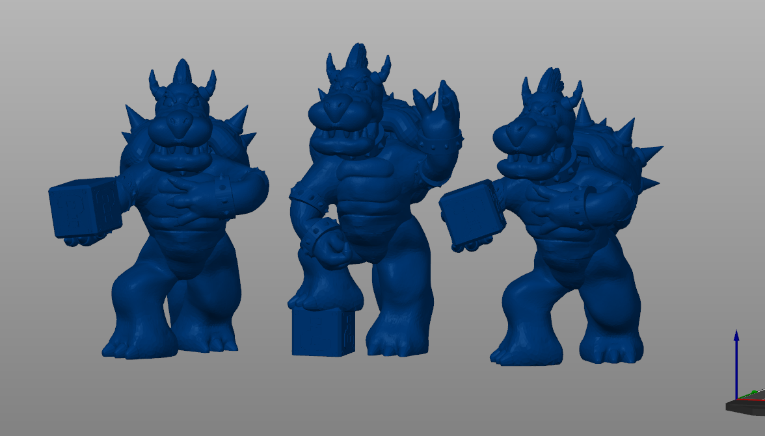Click the axis orientation gizmo in the corner
The height and width of the screenshot is (436, 765).
pyautogui.click(x=745, y=374)
